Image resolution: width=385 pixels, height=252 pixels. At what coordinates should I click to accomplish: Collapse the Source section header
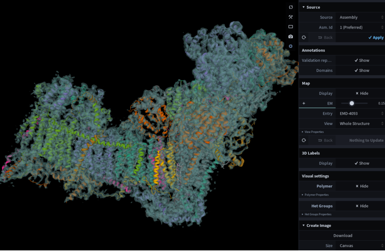click(x=311, y=7)
